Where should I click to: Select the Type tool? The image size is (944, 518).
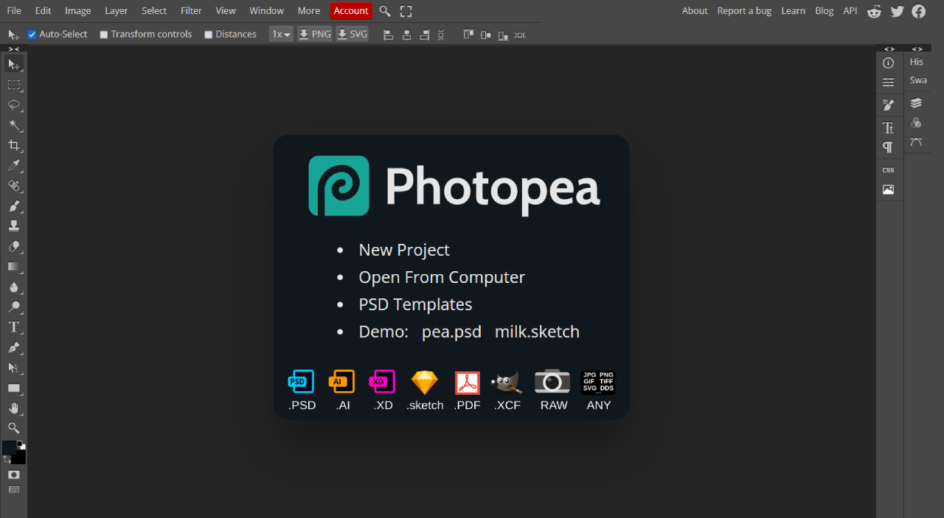click(x=13, y=327)
